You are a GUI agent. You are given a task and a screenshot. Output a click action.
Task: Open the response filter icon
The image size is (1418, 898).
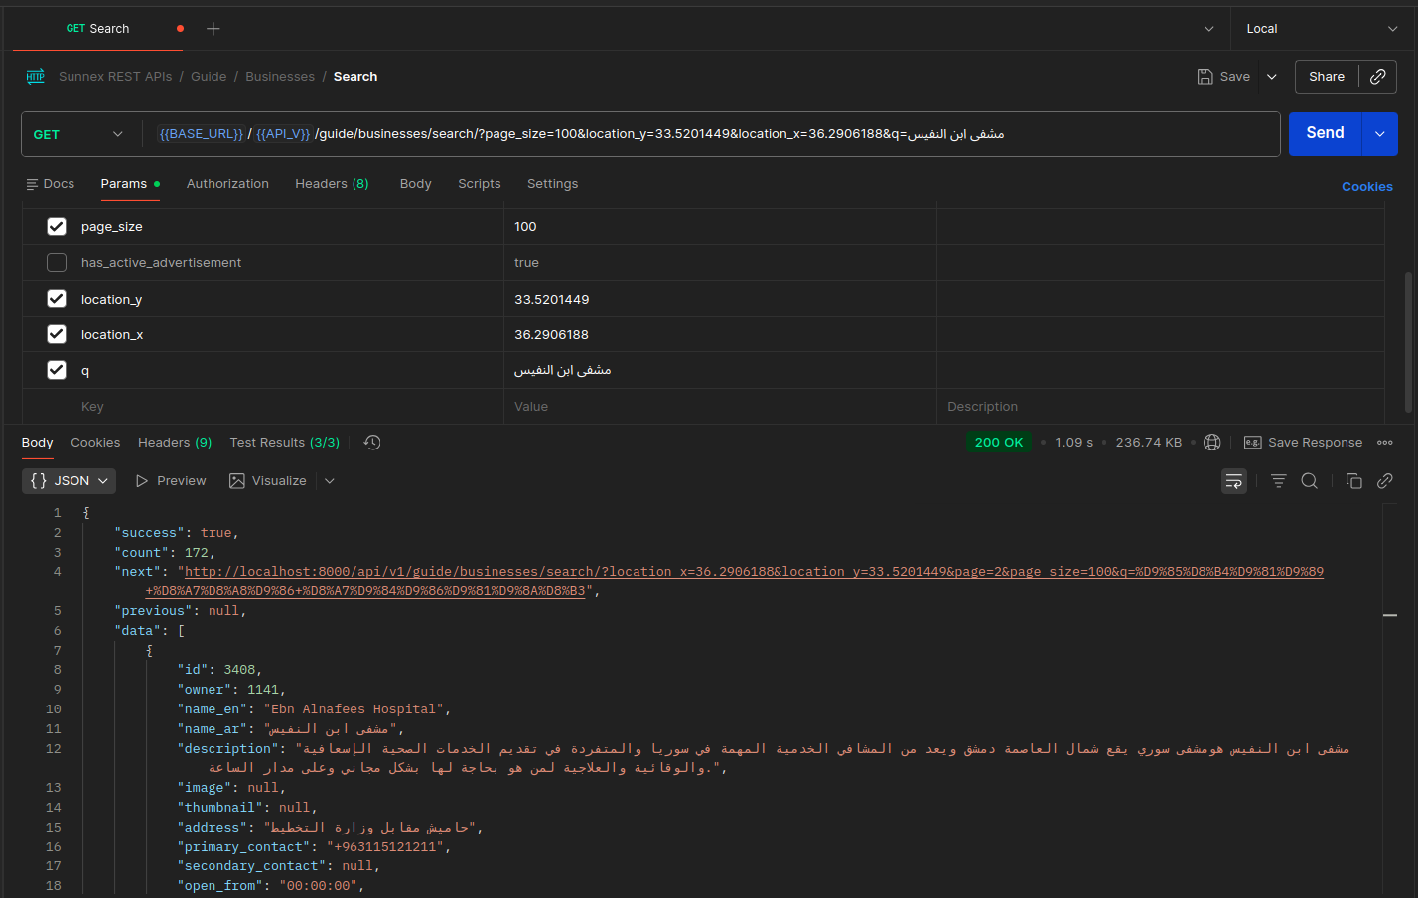pyautogui.click(x=1278, y=481)
